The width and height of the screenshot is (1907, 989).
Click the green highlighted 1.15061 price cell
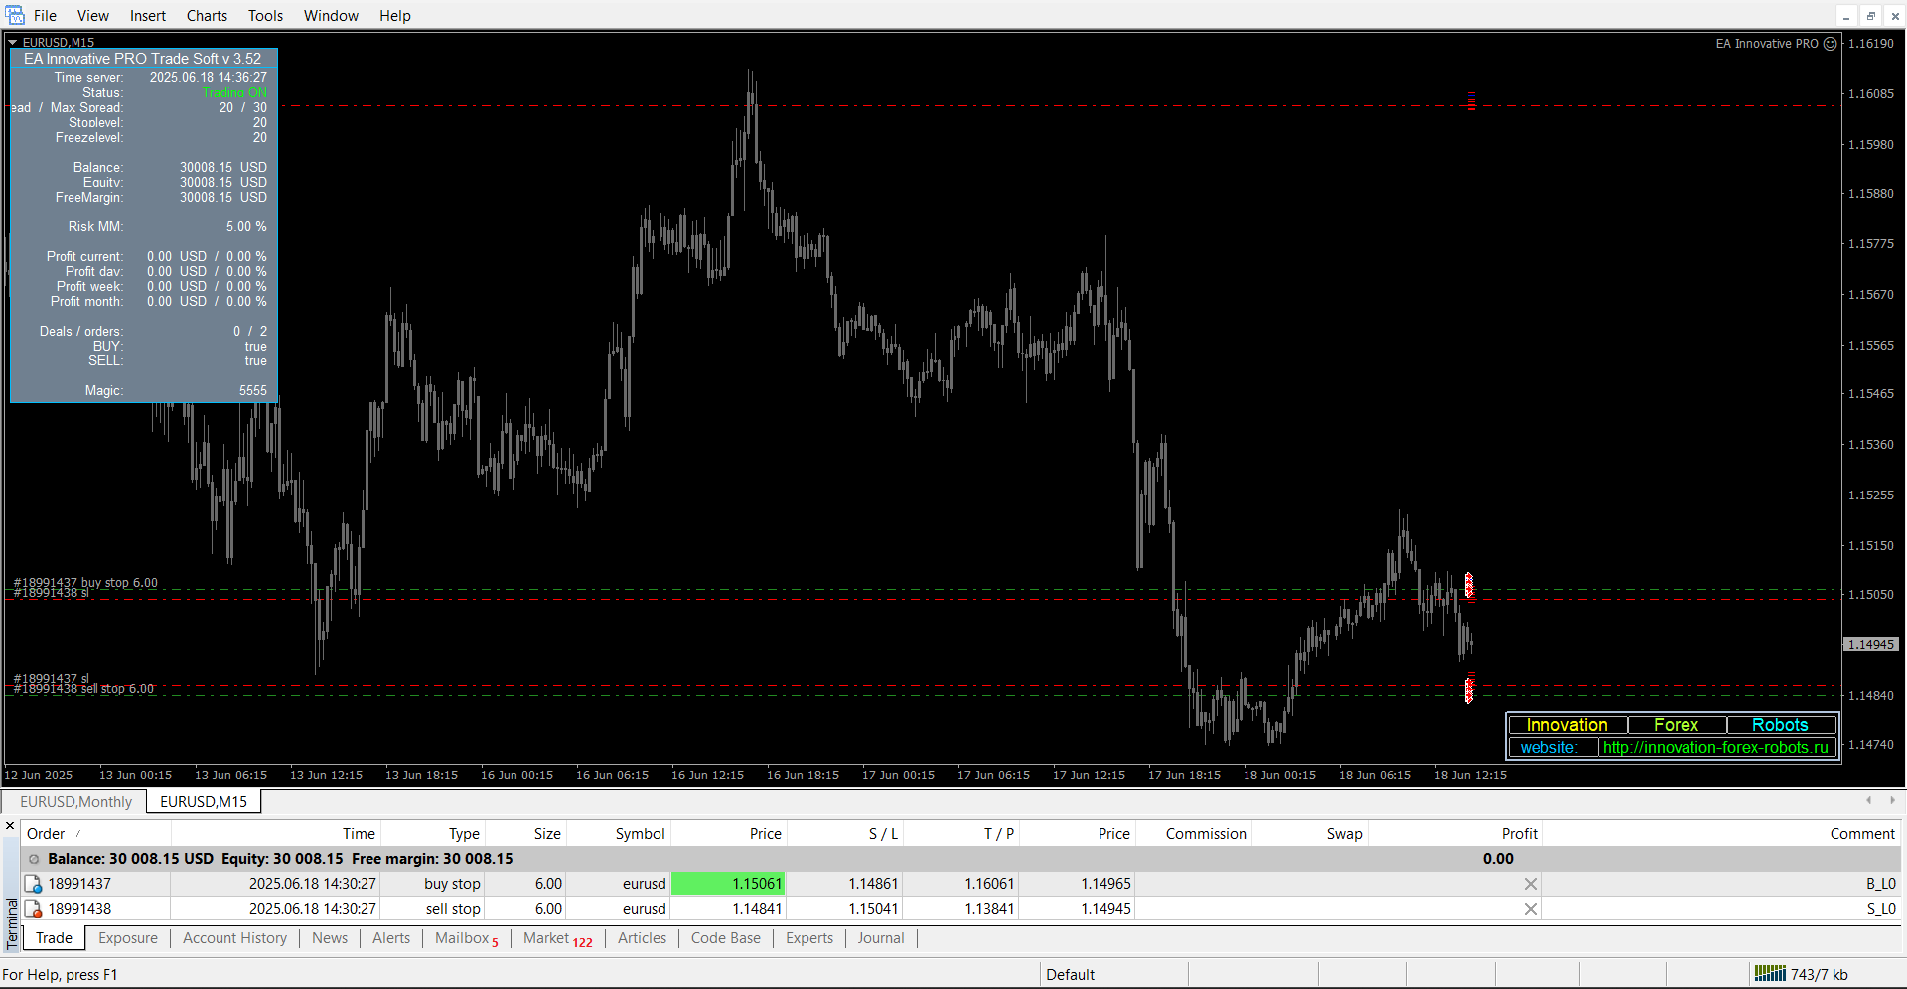coord(728,884)
